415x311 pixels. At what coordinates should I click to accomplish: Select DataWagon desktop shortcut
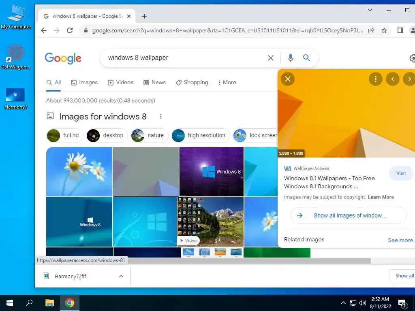(x=16, y=57)
